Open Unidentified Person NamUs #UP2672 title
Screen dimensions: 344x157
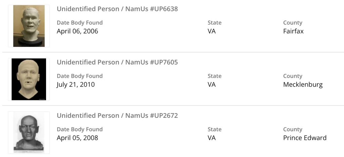pos(117,115)
